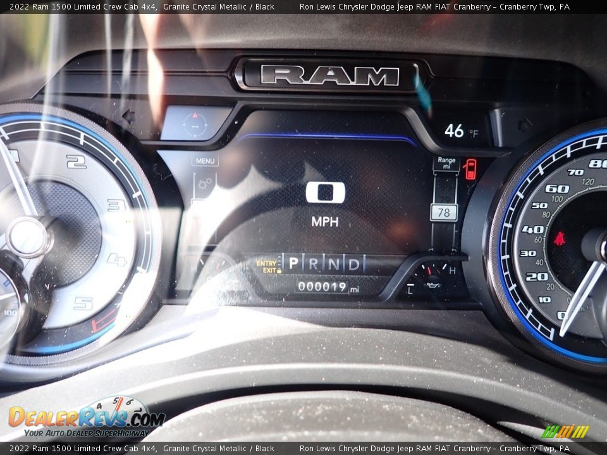
Task: Select the P gear indicator
Action: (x=293, y=264)
